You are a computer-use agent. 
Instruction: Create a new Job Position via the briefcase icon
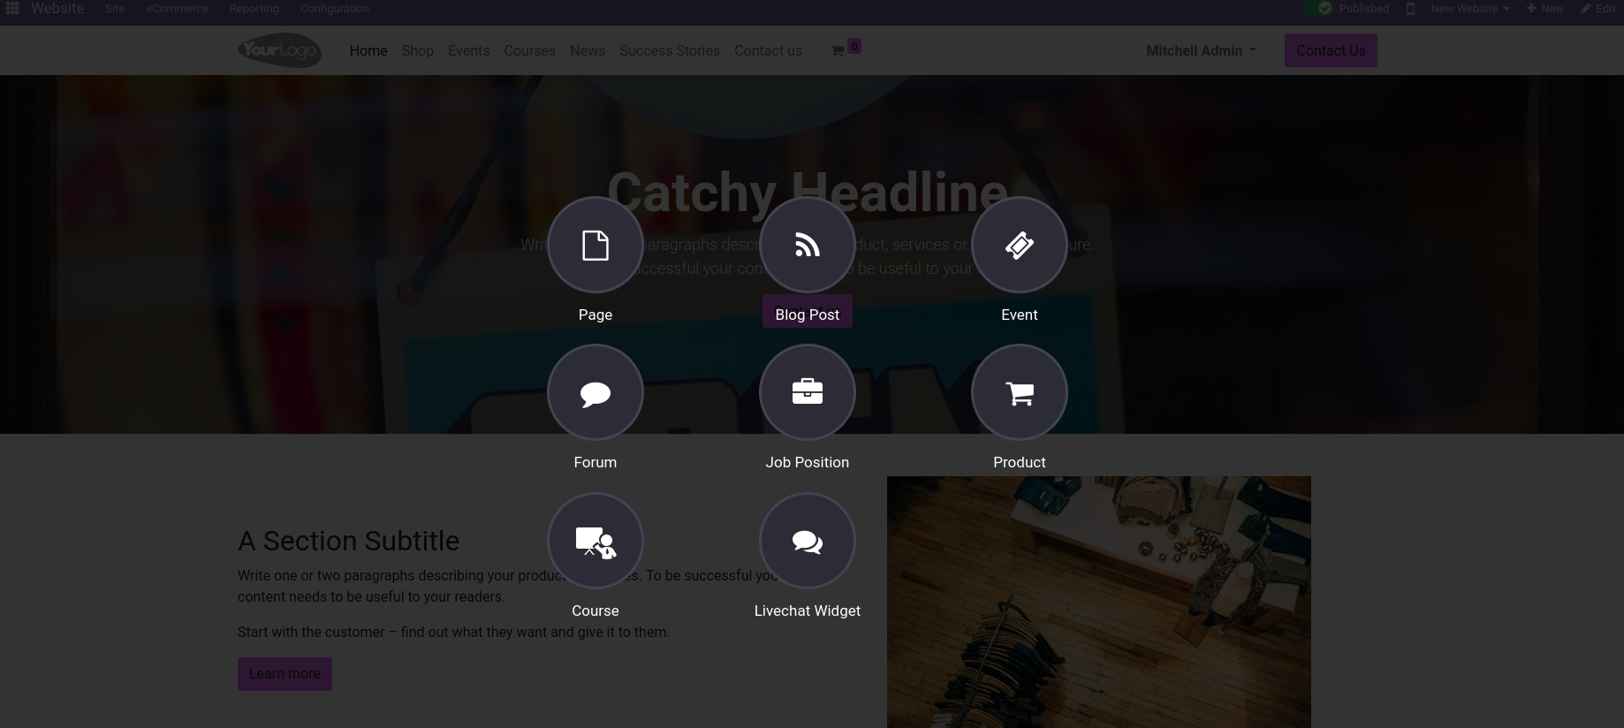tap(808, 392)
